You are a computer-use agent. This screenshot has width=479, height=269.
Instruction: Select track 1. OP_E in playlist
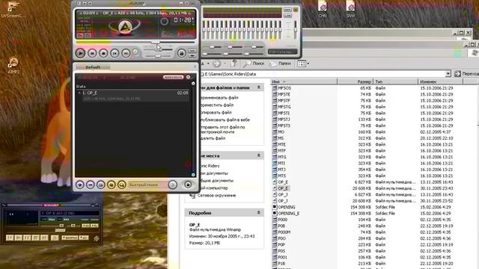[134, 96]
